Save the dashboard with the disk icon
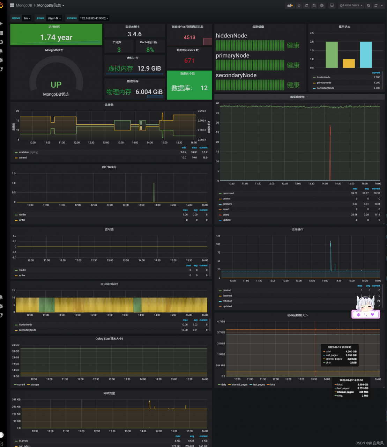387x447 pixels. click(314, 6)
